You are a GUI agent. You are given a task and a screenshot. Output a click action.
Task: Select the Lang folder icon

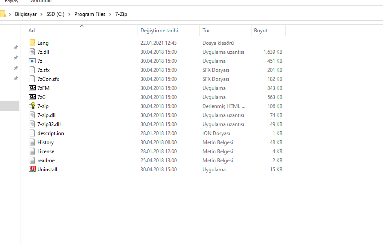tap(32, 43)
